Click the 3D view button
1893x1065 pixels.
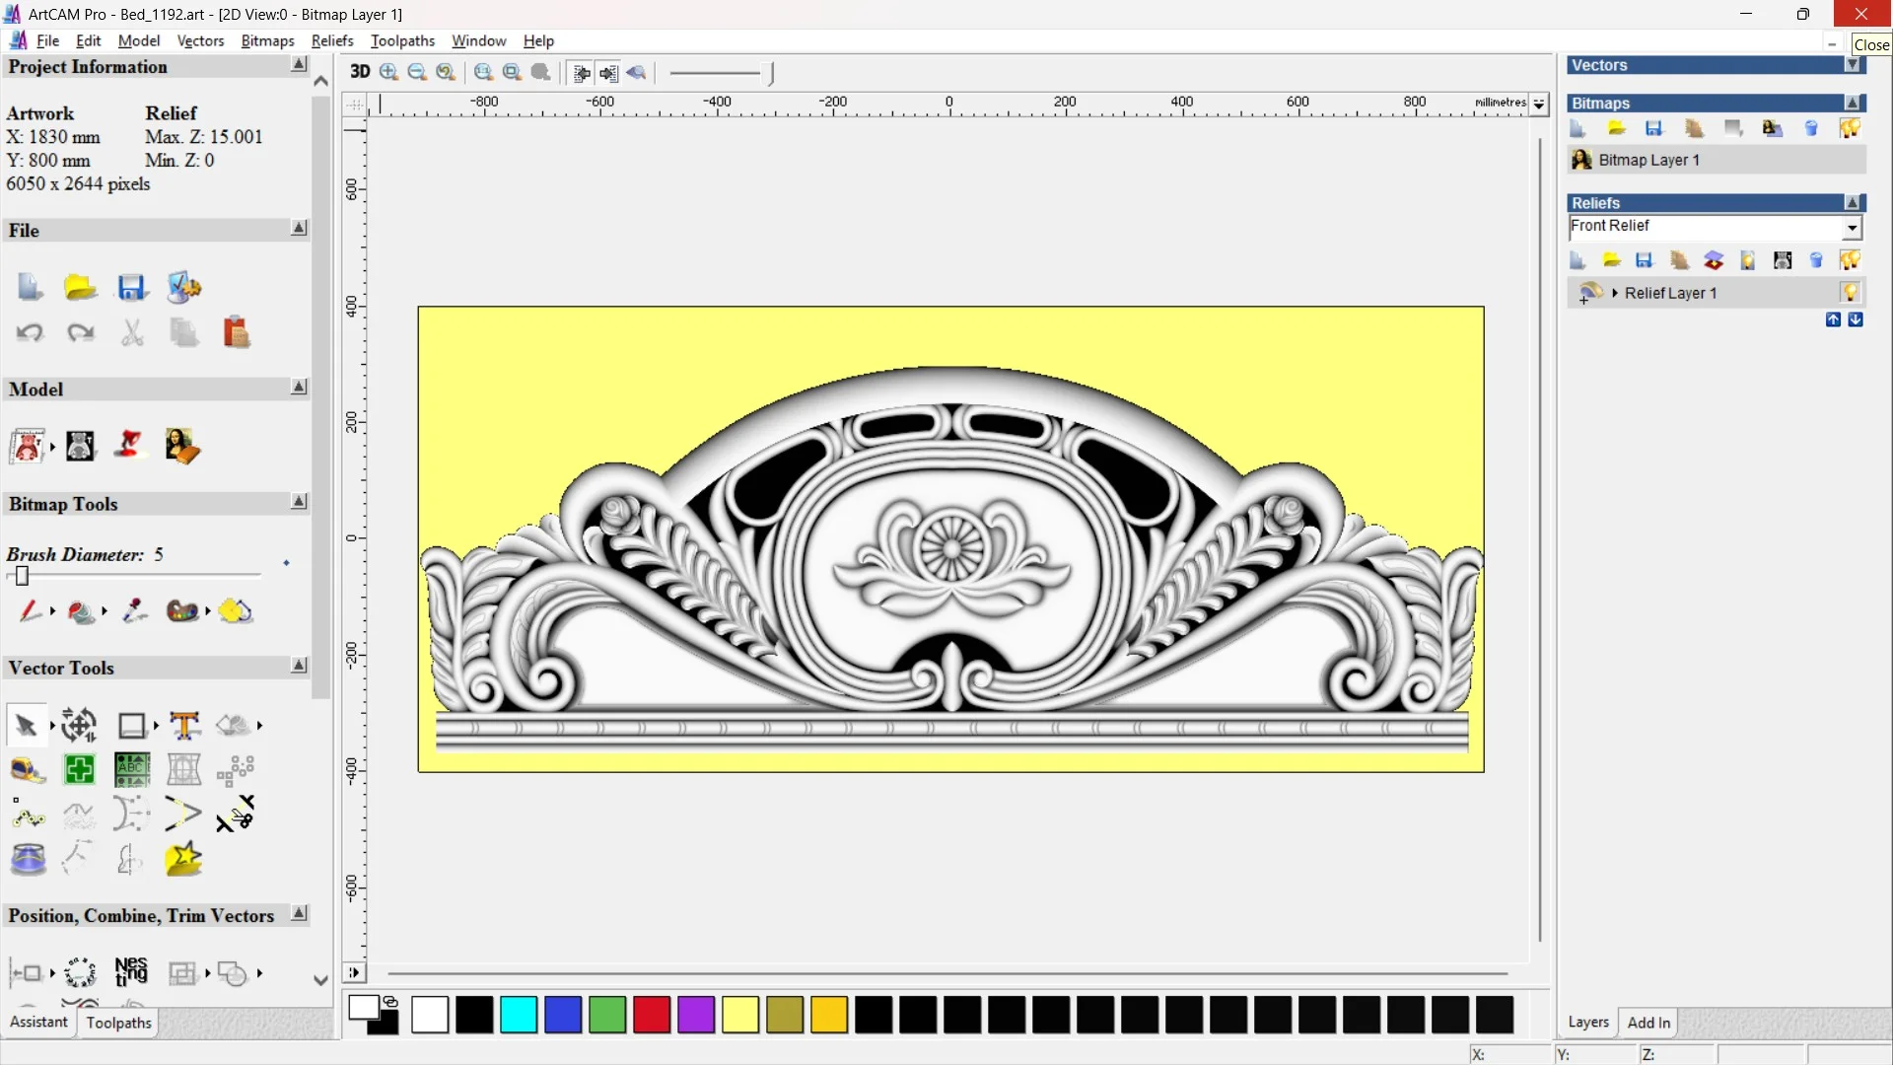point(360,72)
